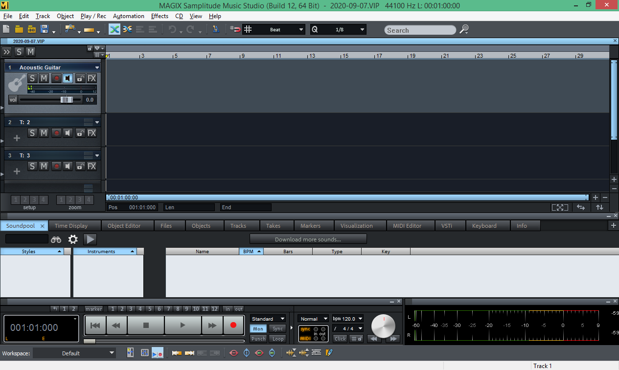Viewport: 619px width, 370px height.
Task: Click the red record-arm icon on track 2
Action: (56, 133)
